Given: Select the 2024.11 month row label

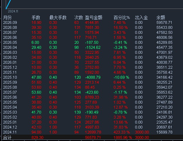Looking at the screenshot, I should coord(10,132).
